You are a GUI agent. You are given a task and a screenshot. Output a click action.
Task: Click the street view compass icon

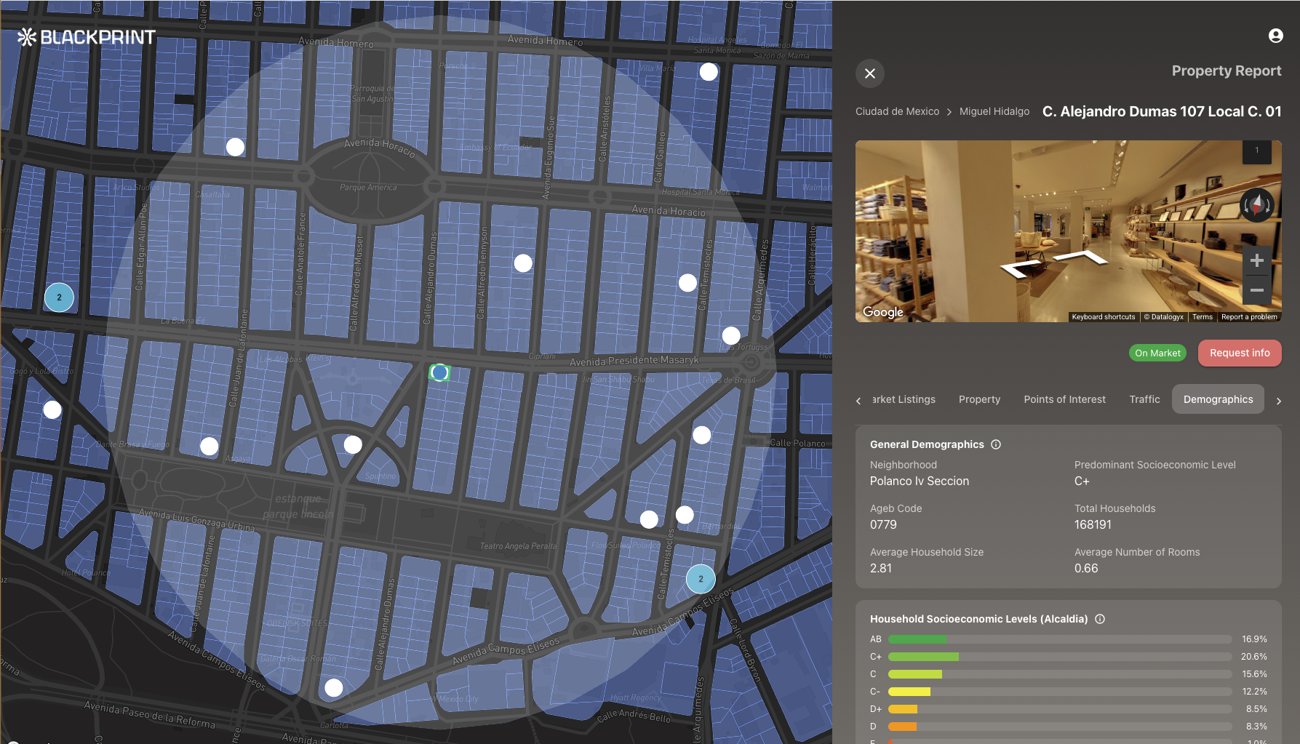(x=1256, y=206)
